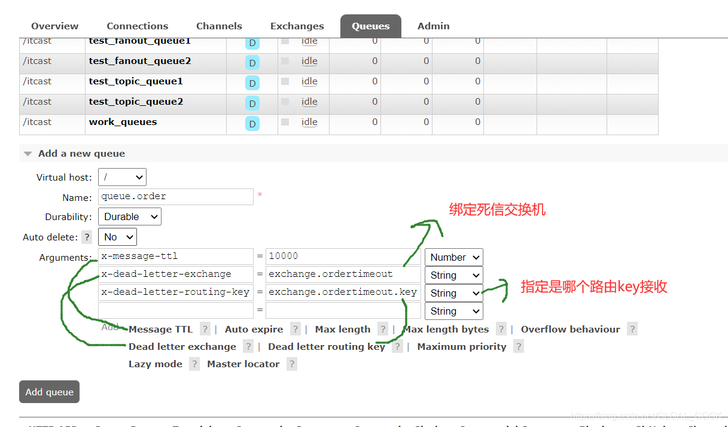This screenshot has width=728, height=427.
Task: Click the x-dead-letter-exchange key field
Action: [x=176, y=274]
